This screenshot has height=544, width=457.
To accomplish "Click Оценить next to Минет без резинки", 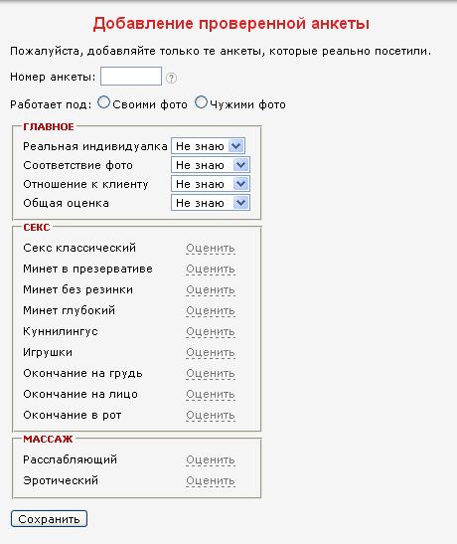I will point(211,289).
